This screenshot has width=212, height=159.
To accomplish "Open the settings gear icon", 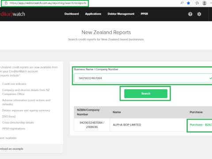I will tap(199, 14).
